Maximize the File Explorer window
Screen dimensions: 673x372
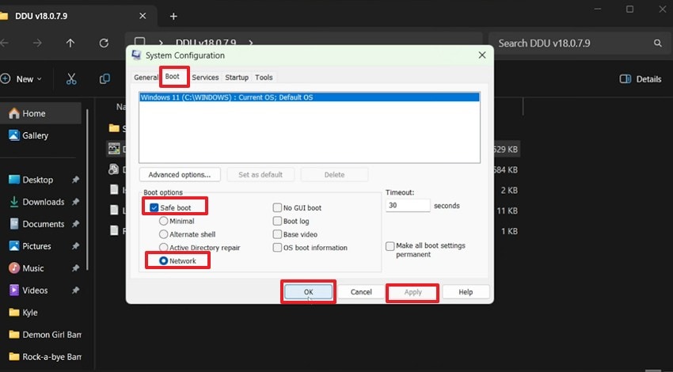coord(629,9)
